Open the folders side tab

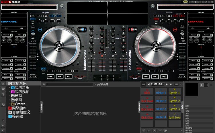(x=42, y=107)
